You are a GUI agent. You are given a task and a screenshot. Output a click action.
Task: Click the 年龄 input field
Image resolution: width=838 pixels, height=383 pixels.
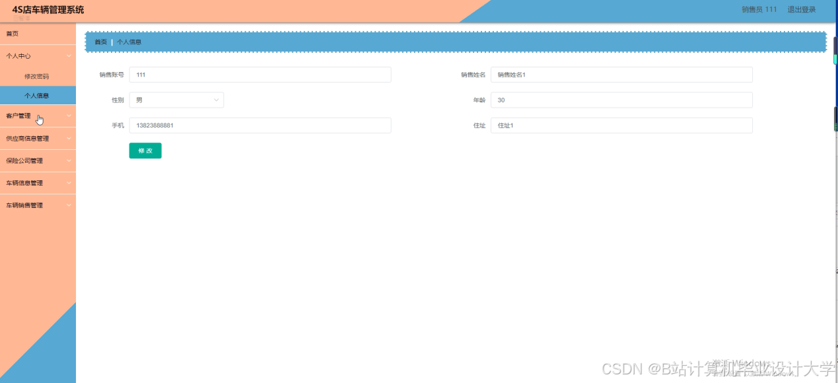[x=621, y=100]
